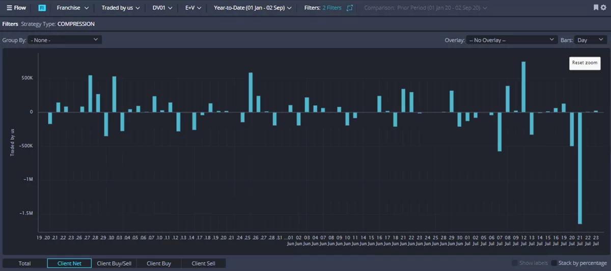The height and width of the screenshot is (271, 611).
Task: Open settings via the gear icon
Action: tap(604, 8)
